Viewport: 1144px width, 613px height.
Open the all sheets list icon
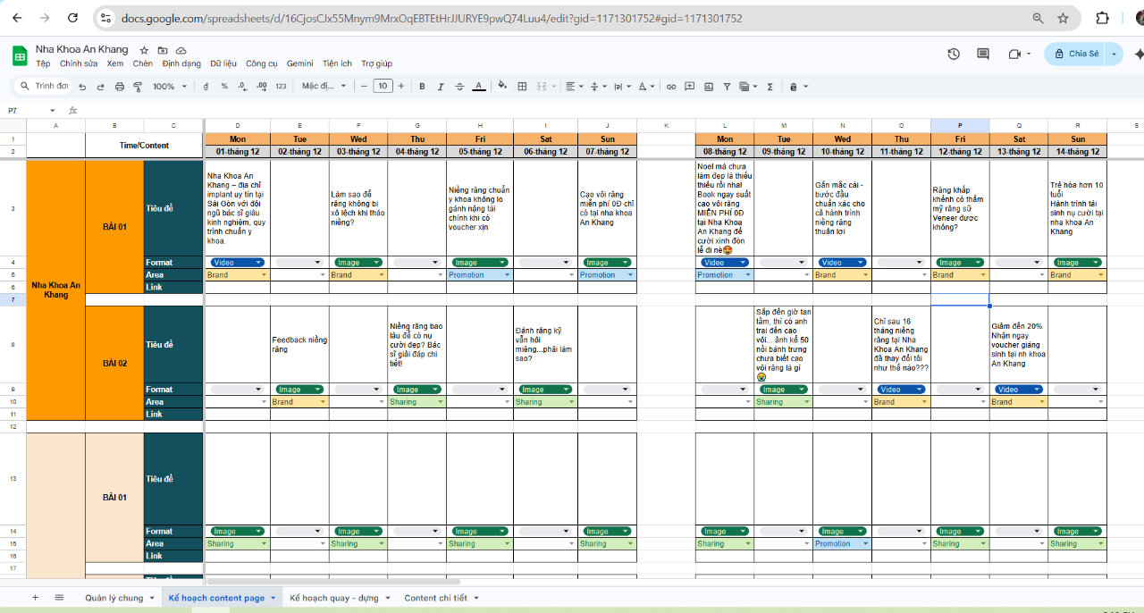[59, 597]
